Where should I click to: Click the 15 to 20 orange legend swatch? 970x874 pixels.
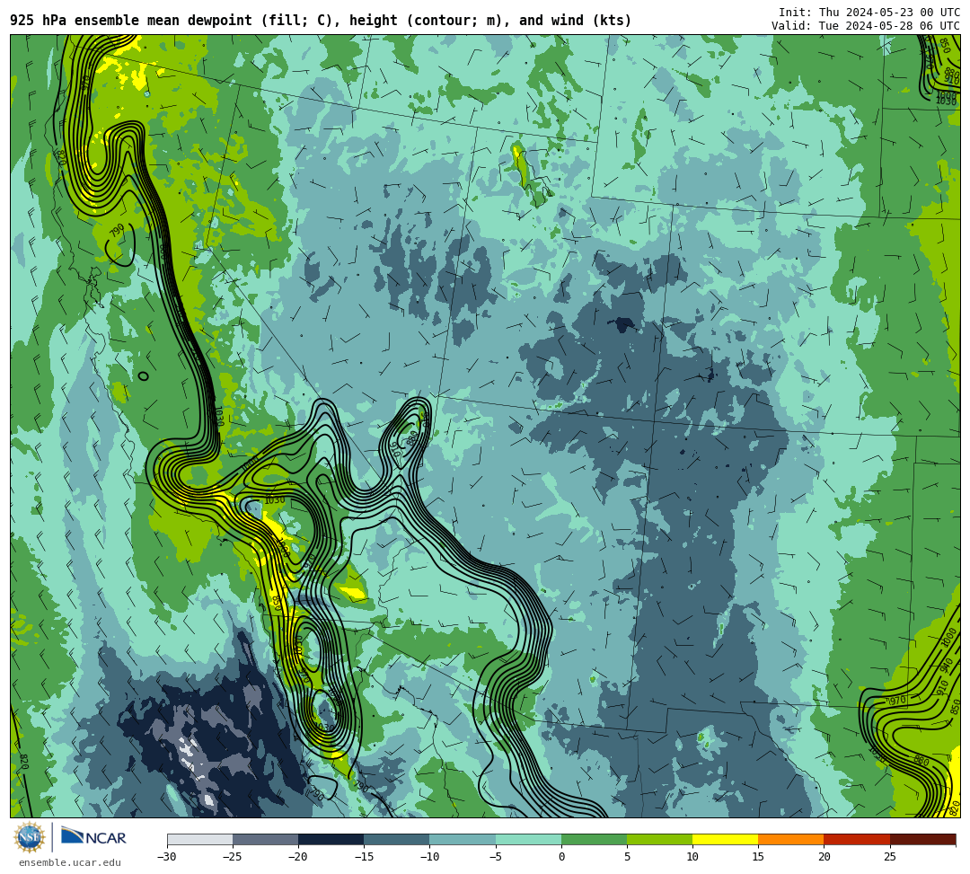tap(791, 839)
